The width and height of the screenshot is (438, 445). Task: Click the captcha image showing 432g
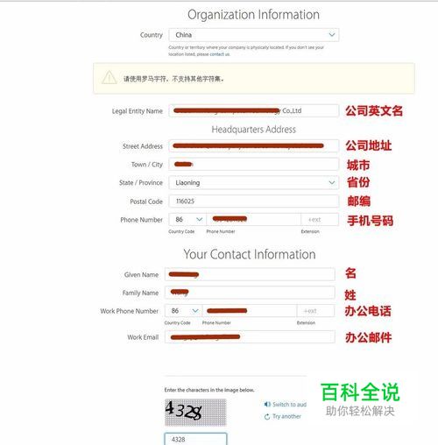(195, 413)
